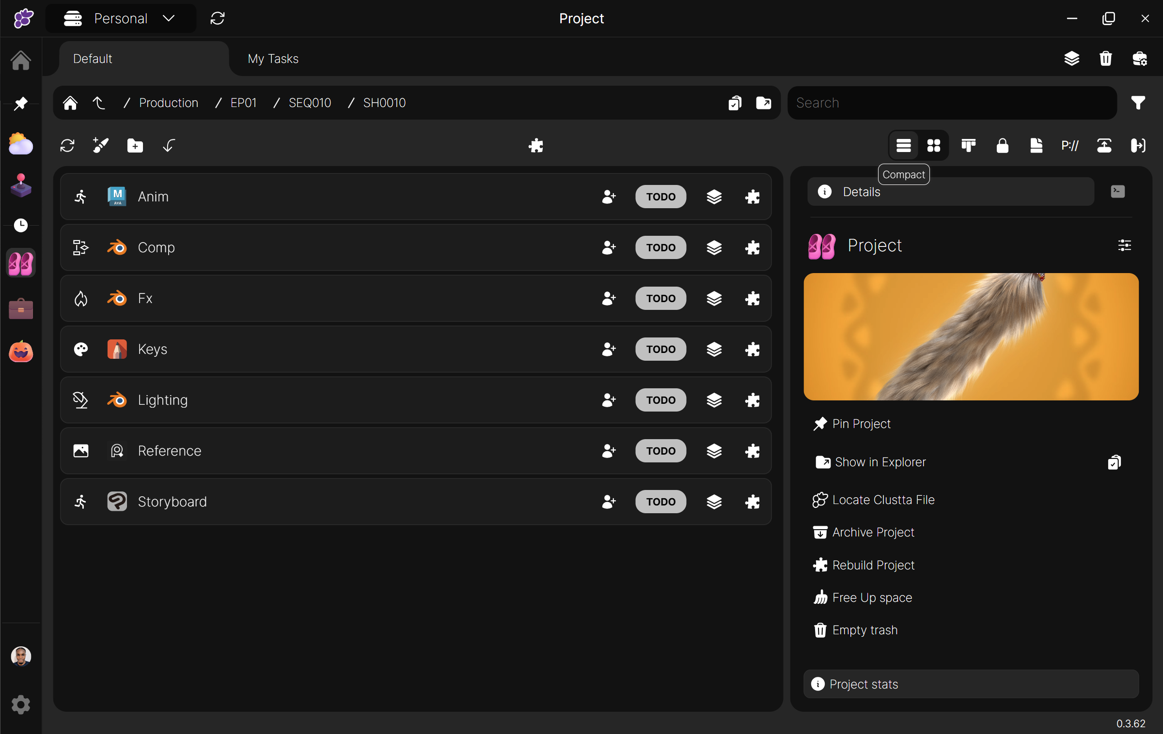Image resolution: width=1163 pixels, height=734 pixels.
Task: Open the project settings sliders icon
Action: click(1124, 245)
